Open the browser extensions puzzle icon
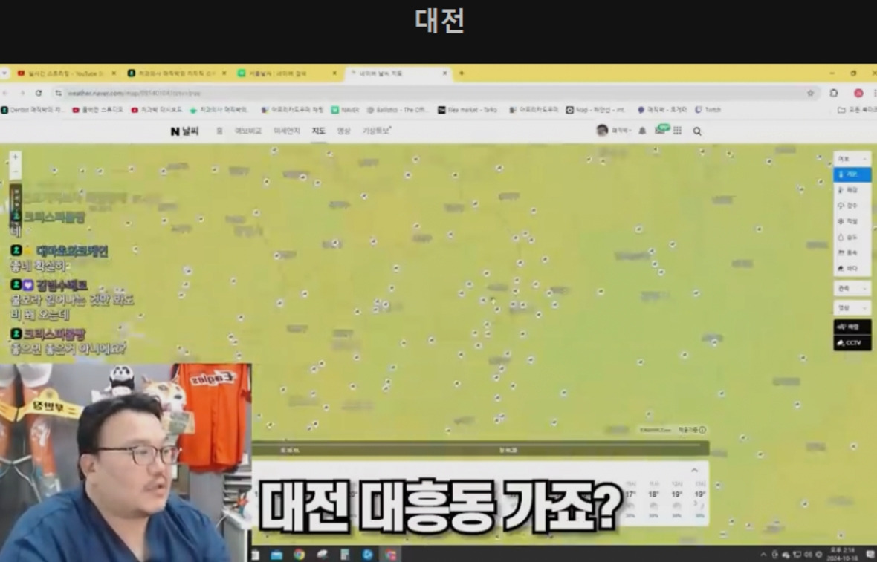Viewport: 877px width, 562px height. point(833,93)
